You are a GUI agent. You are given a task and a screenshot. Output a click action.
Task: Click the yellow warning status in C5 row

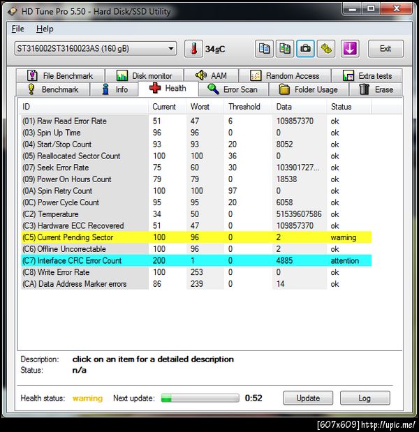tap(344, 237)
